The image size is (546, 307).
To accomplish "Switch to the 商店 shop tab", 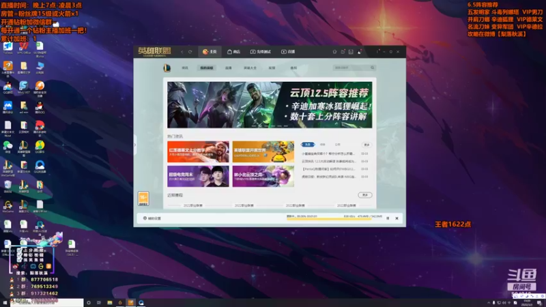I will tap(233, 52).
